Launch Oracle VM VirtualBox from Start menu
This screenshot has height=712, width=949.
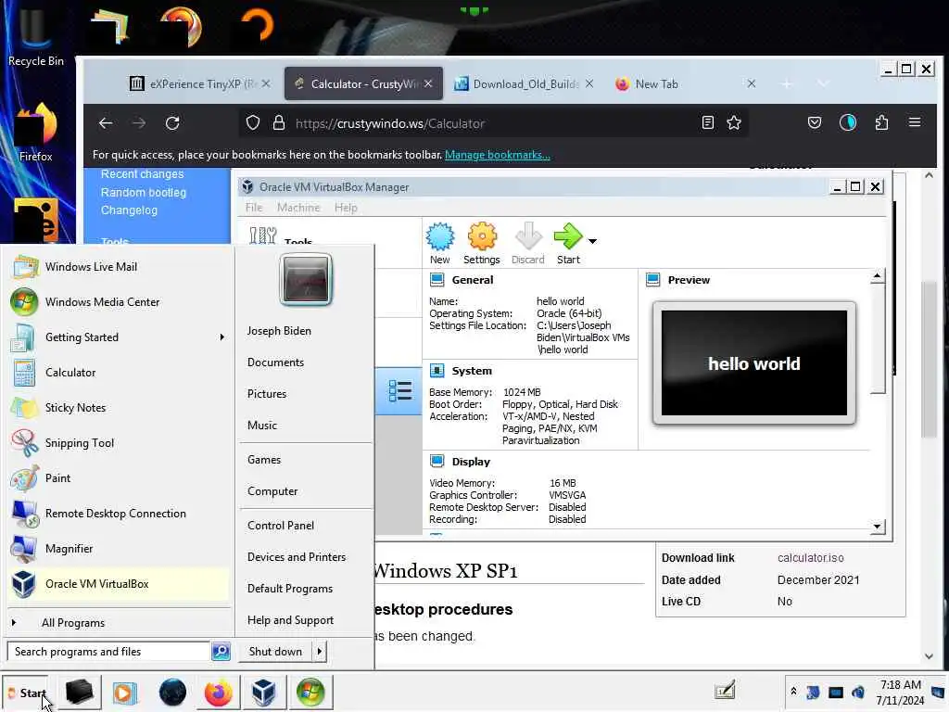coord(119,584)
